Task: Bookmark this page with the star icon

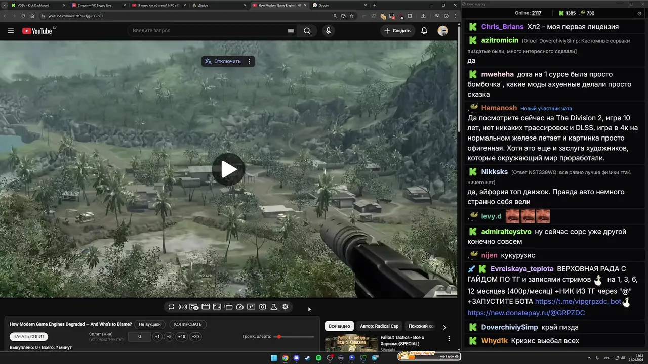Action: point(352,16)
